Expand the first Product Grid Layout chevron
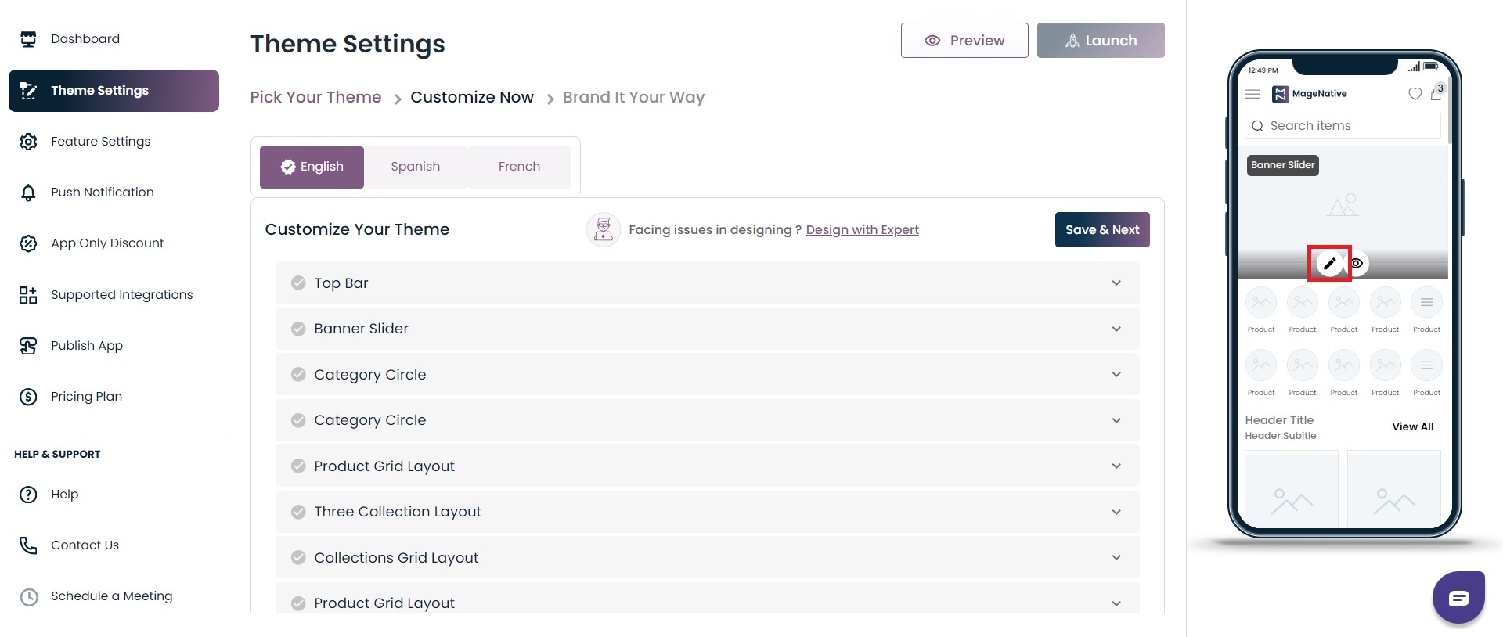Image resolution: width=1503 pixels, height=637 pixels. 1116,466
